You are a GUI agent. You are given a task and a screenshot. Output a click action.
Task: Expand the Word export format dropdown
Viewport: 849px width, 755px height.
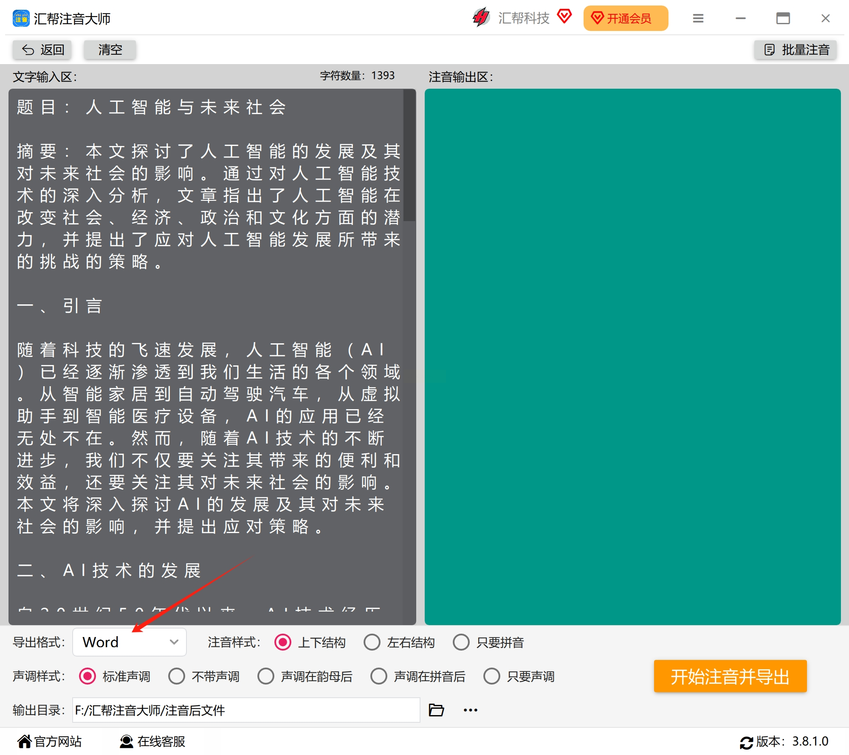pos(130,642)
